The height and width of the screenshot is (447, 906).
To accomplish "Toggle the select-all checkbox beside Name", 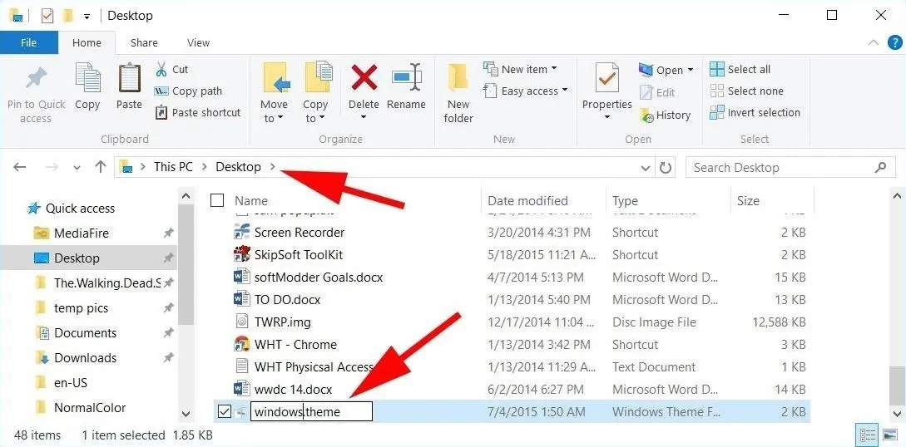I will tap(217, 201).
